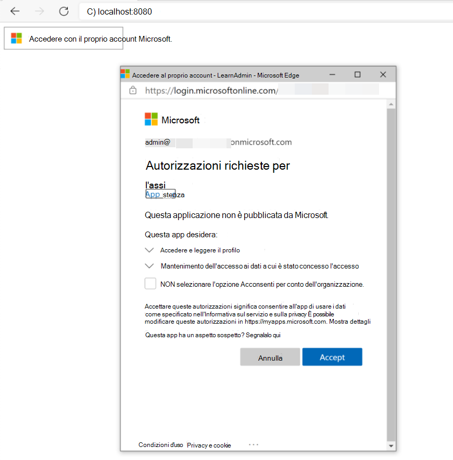Click the App link under Autorizzazioni richieste
Screen dimensions: 453x460
click(x=153, y=194)
